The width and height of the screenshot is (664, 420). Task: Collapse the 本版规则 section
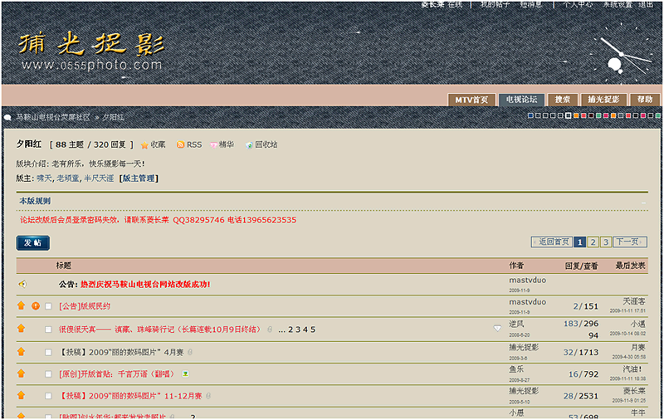pyautogui.click(x=643, y=202)
